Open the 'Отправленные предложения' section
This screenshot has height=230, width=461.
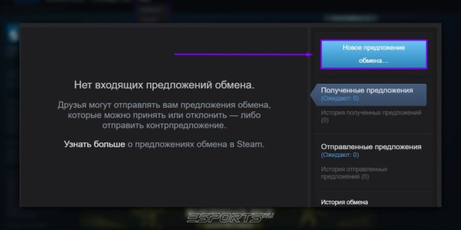click(x=371, y=147)
